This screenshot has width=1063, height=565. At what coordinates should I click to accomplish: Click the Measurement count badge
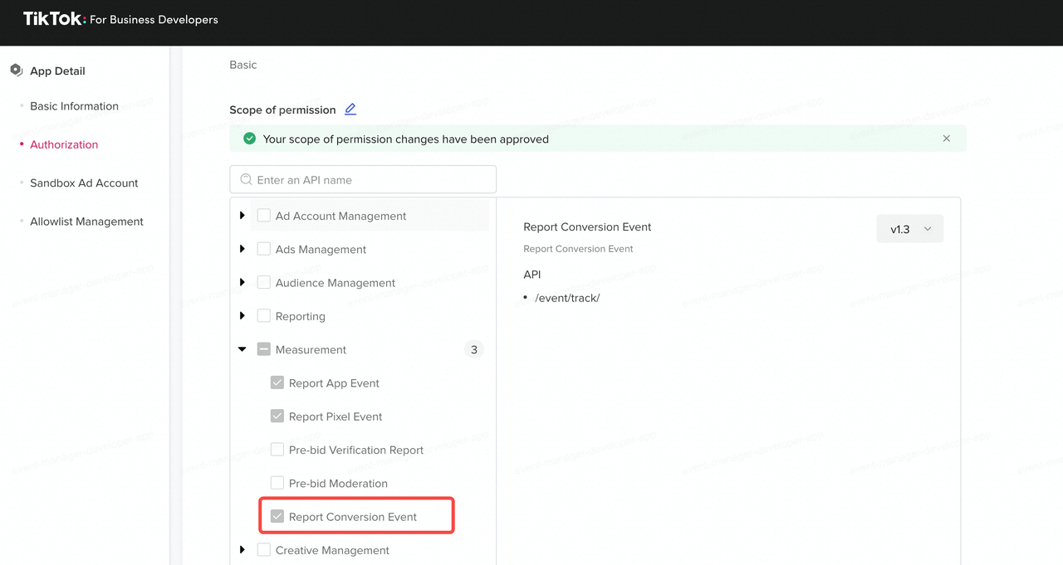[x=473, y=350]
